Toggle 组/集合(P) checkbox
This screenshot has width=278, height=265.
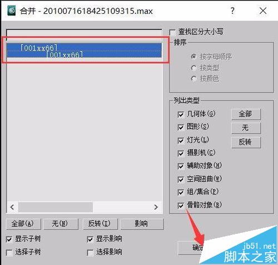(x=181, y=192)
